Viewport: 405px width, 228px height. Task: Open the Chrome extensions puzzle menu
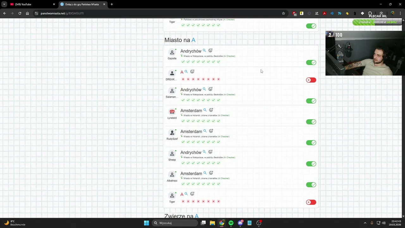(x=370, y=13)
